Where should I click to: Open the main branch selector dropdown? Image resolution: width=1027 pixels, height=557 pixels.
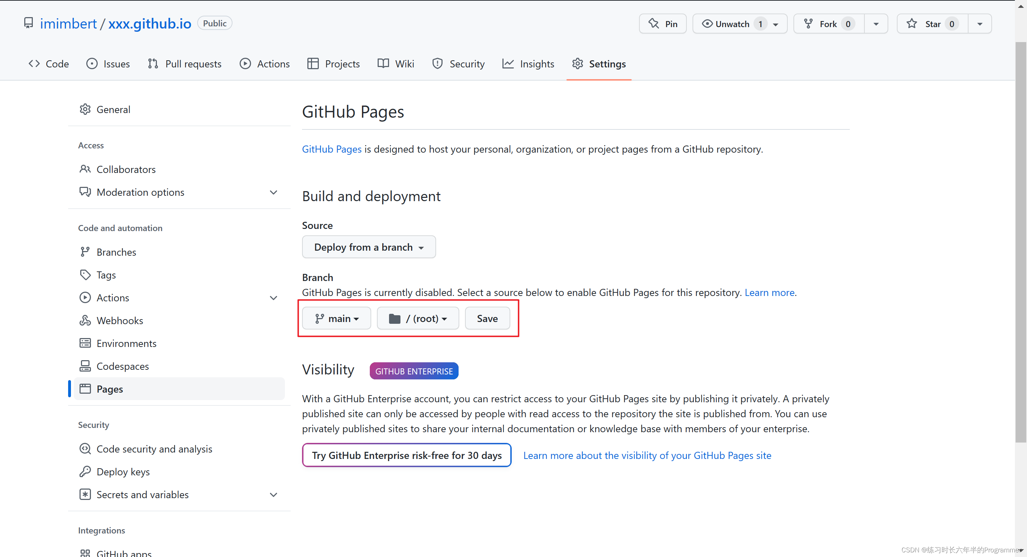click(x=337, y=318)
